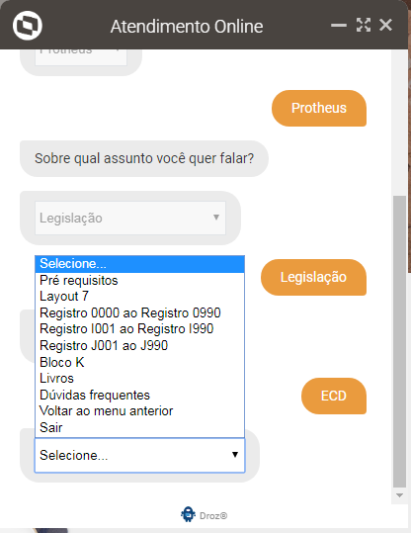Image resolution: width=411 pixels, height=533 pixels.
Task: Click the Droz robot icon in footer
Action: [x=188, y=514]
